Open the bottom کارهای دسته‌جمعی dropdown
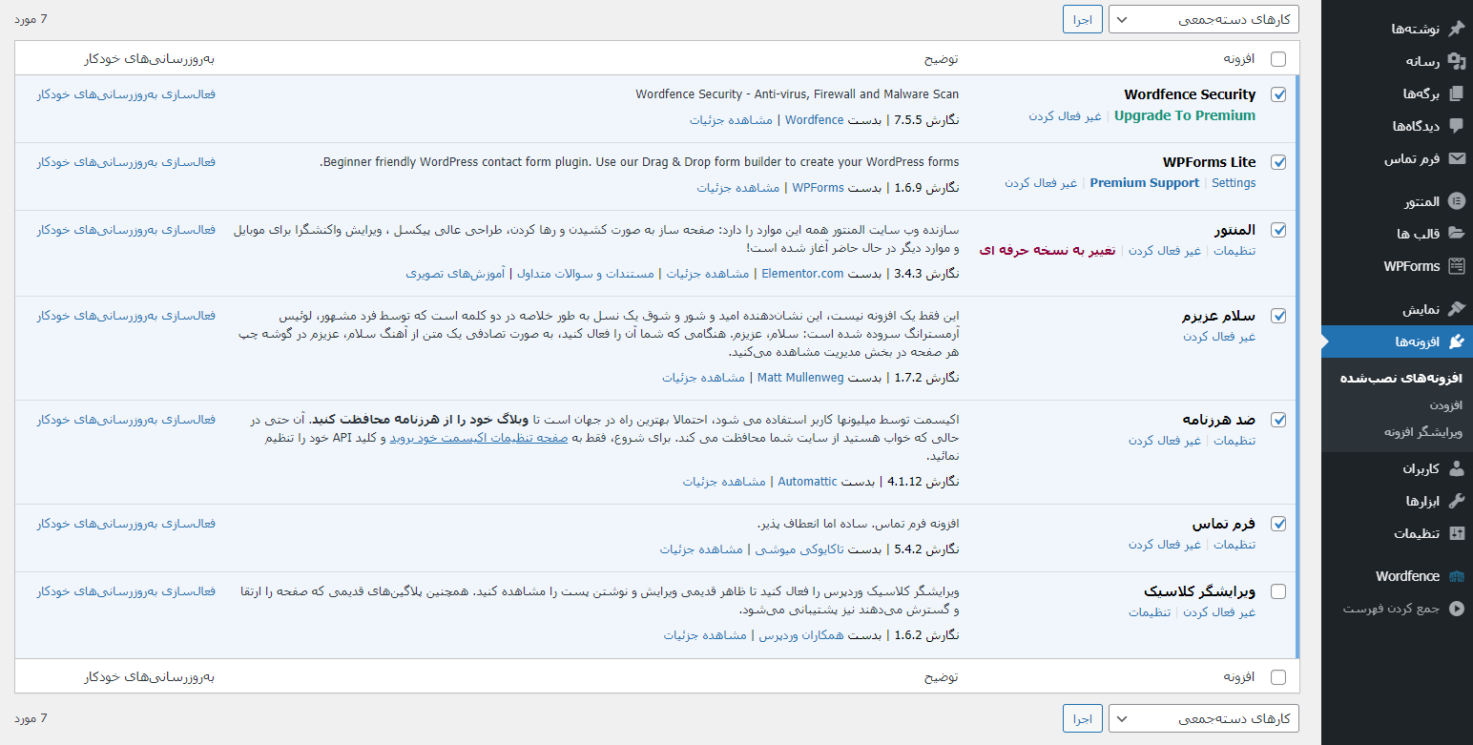1473x745 pixels. pyautogui.click(x=1203, y=718)
